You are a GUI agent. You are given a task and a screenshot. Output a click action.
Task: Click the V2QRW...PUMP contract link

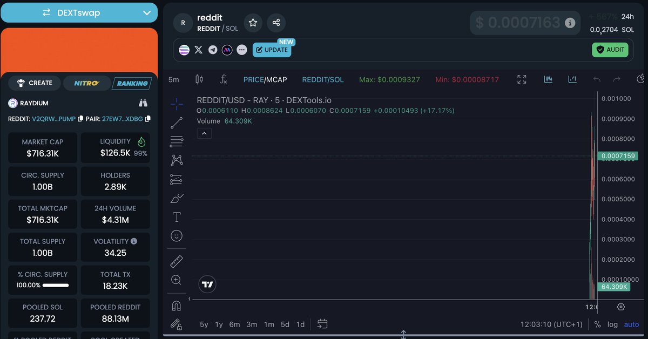point(54,118)
